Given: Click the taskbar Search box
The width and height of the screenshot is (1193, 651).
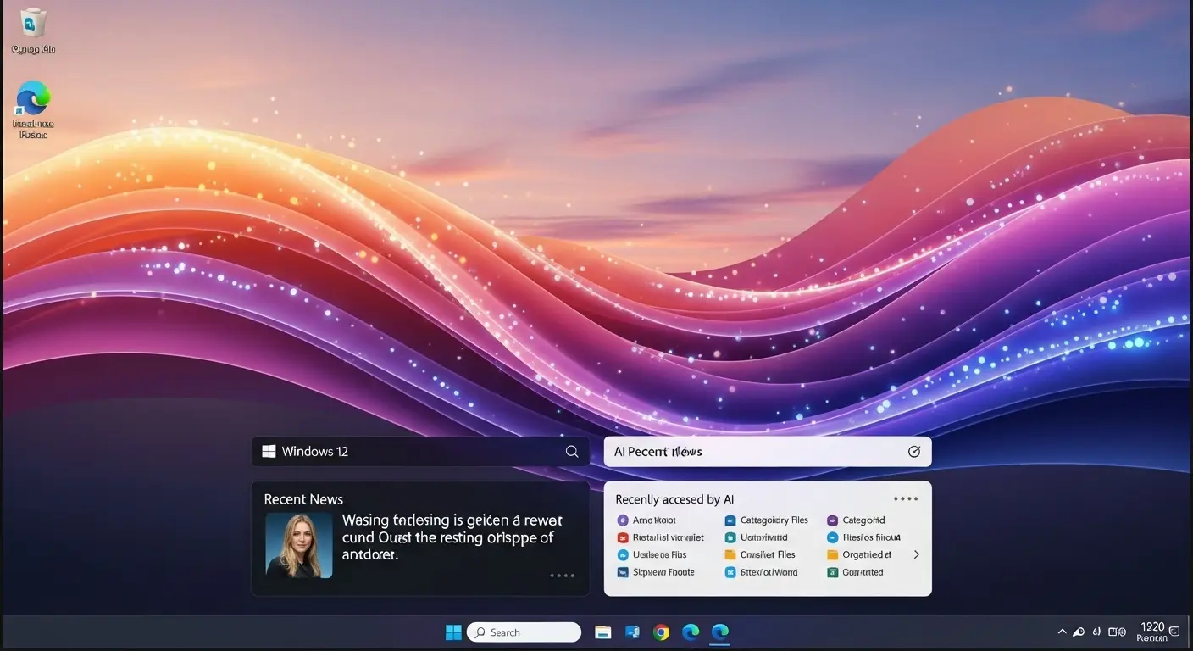Looking at the screenshot, I should (524, 632).
